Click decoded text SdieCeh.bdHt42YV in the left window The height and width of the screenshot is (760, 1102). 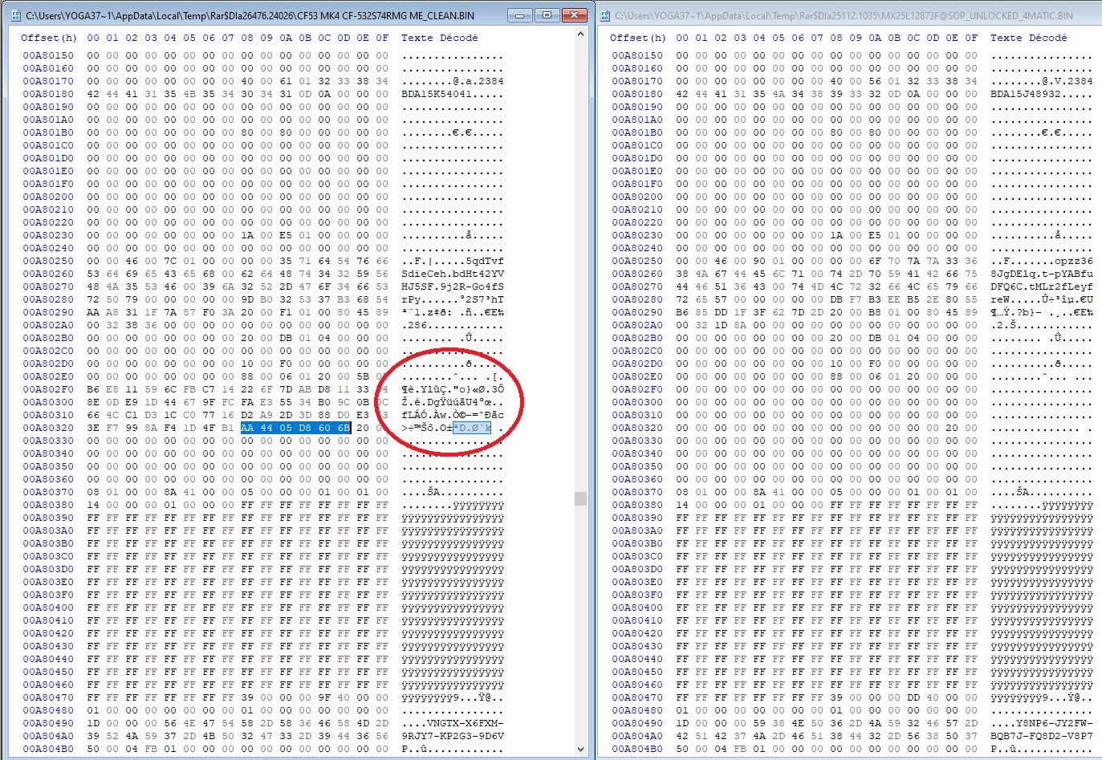point(453,274)
